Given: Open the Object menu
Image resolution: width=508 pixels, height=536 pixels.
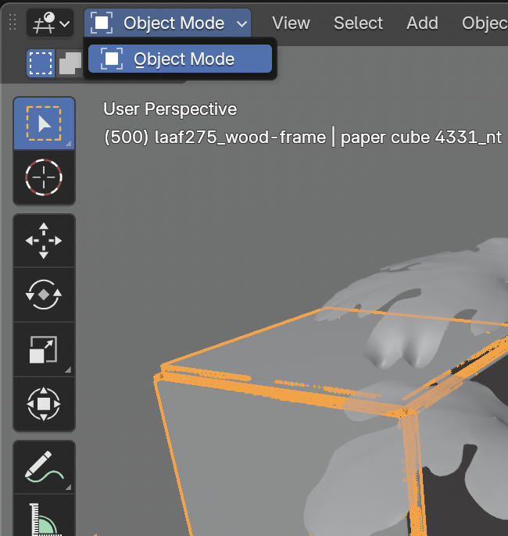Looking at the screenshot, I should (484, 23).
